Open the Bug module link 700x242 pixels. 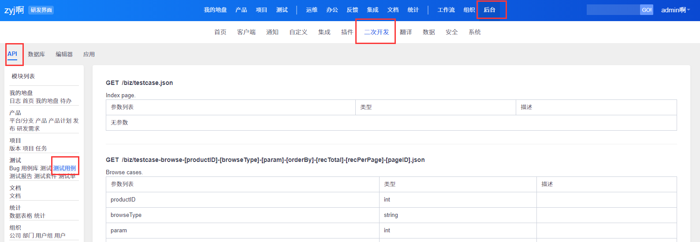[14, 168]
